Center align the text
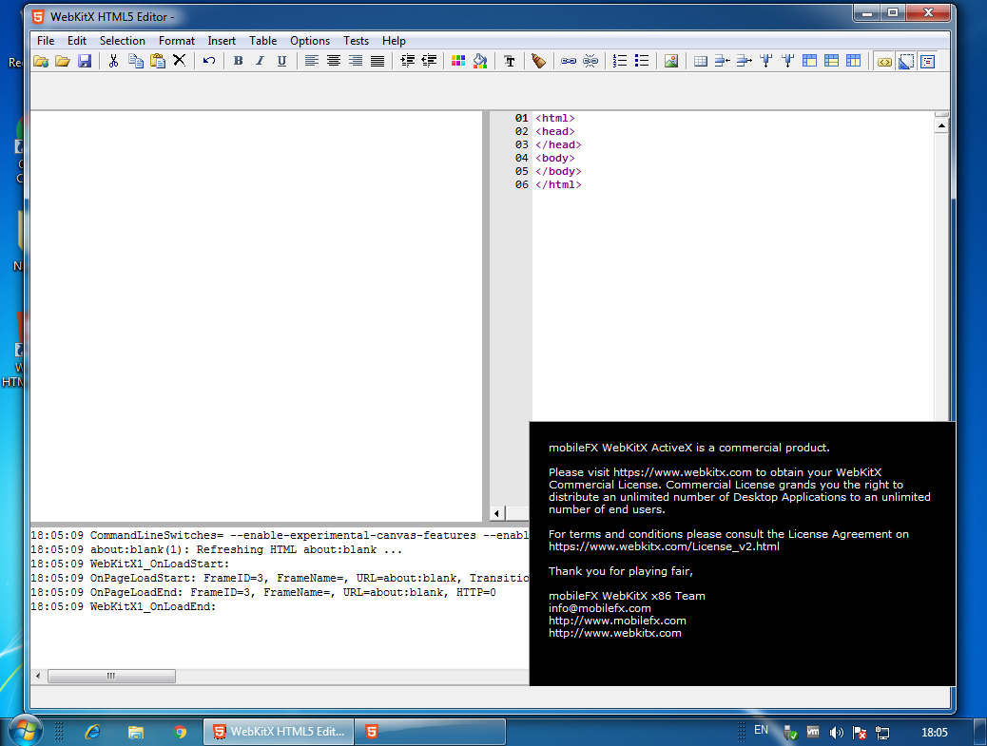The height and width of the screenshot is (746, 987). tap(334, 61)
